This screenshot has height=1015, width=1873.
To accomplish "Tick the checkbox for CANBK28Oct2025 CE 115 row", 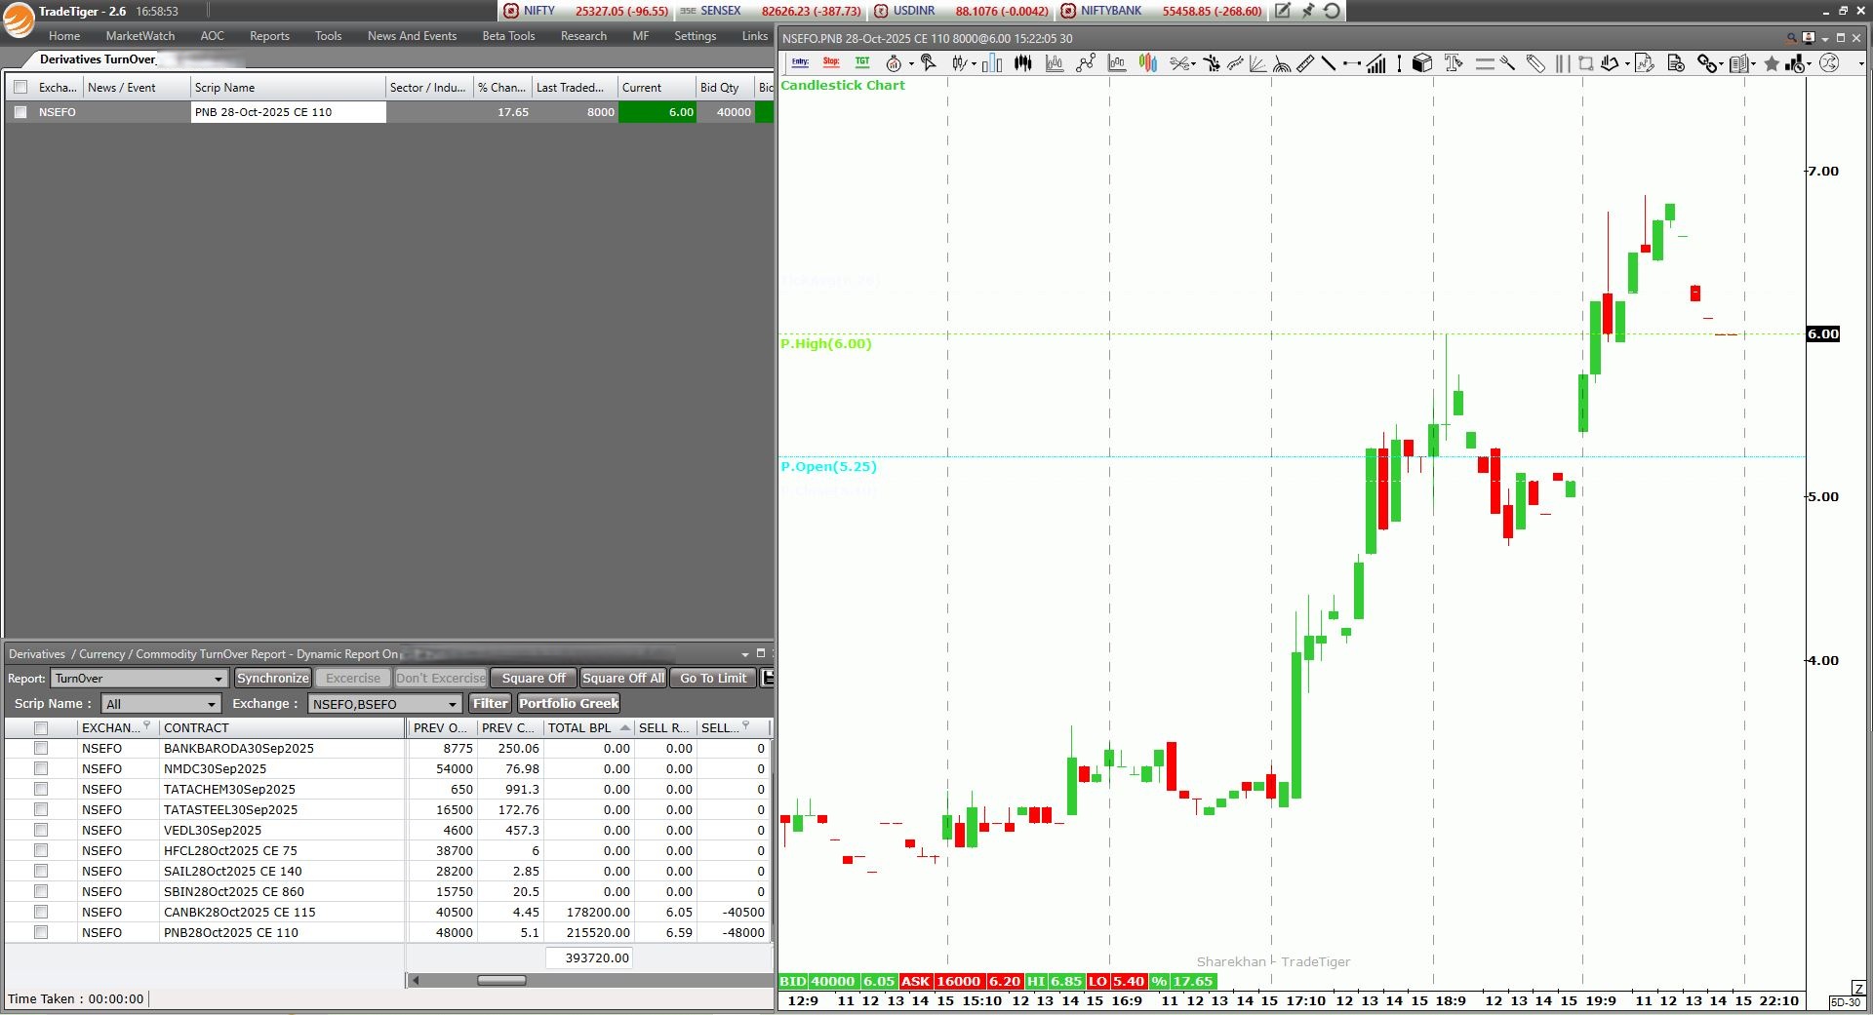I will coord(41,912).
